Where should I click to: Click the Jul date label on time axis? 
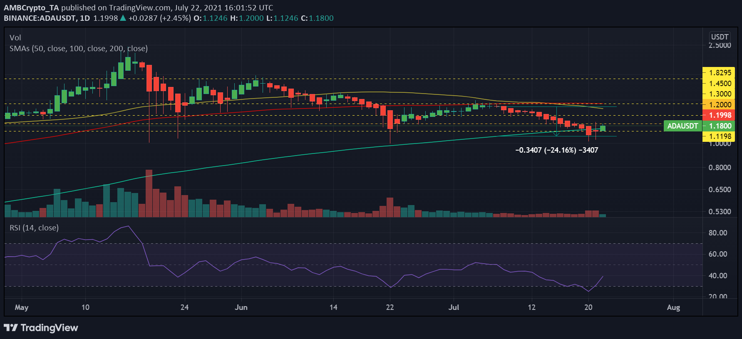click(454, 307)
